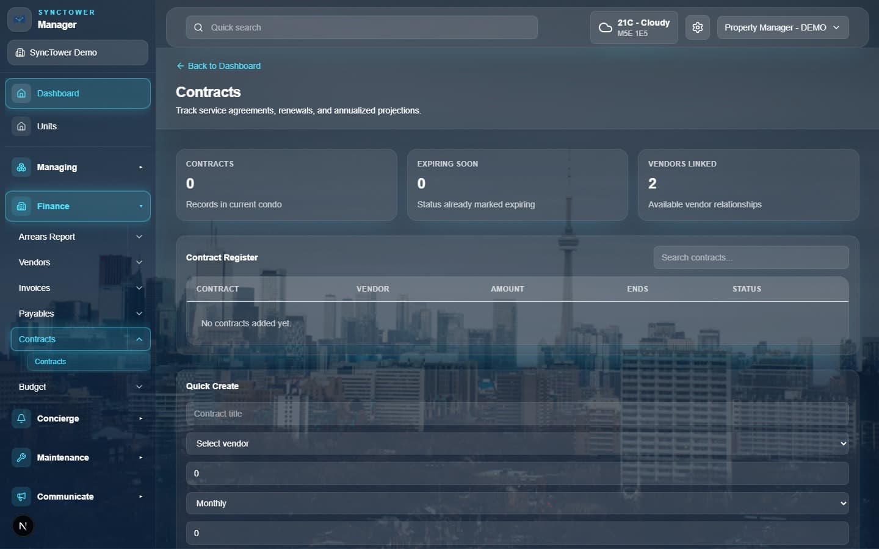Click the VENDOR column header
This screenshot has height=549, width=879.
pos(373,289)
